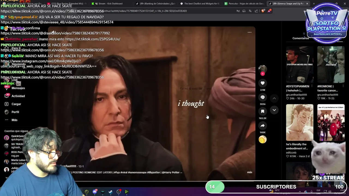This screenshot has width=349, height=196.
Task: Close the Severus Snape and Lily TikTok tab
Action: click(307, 4)
